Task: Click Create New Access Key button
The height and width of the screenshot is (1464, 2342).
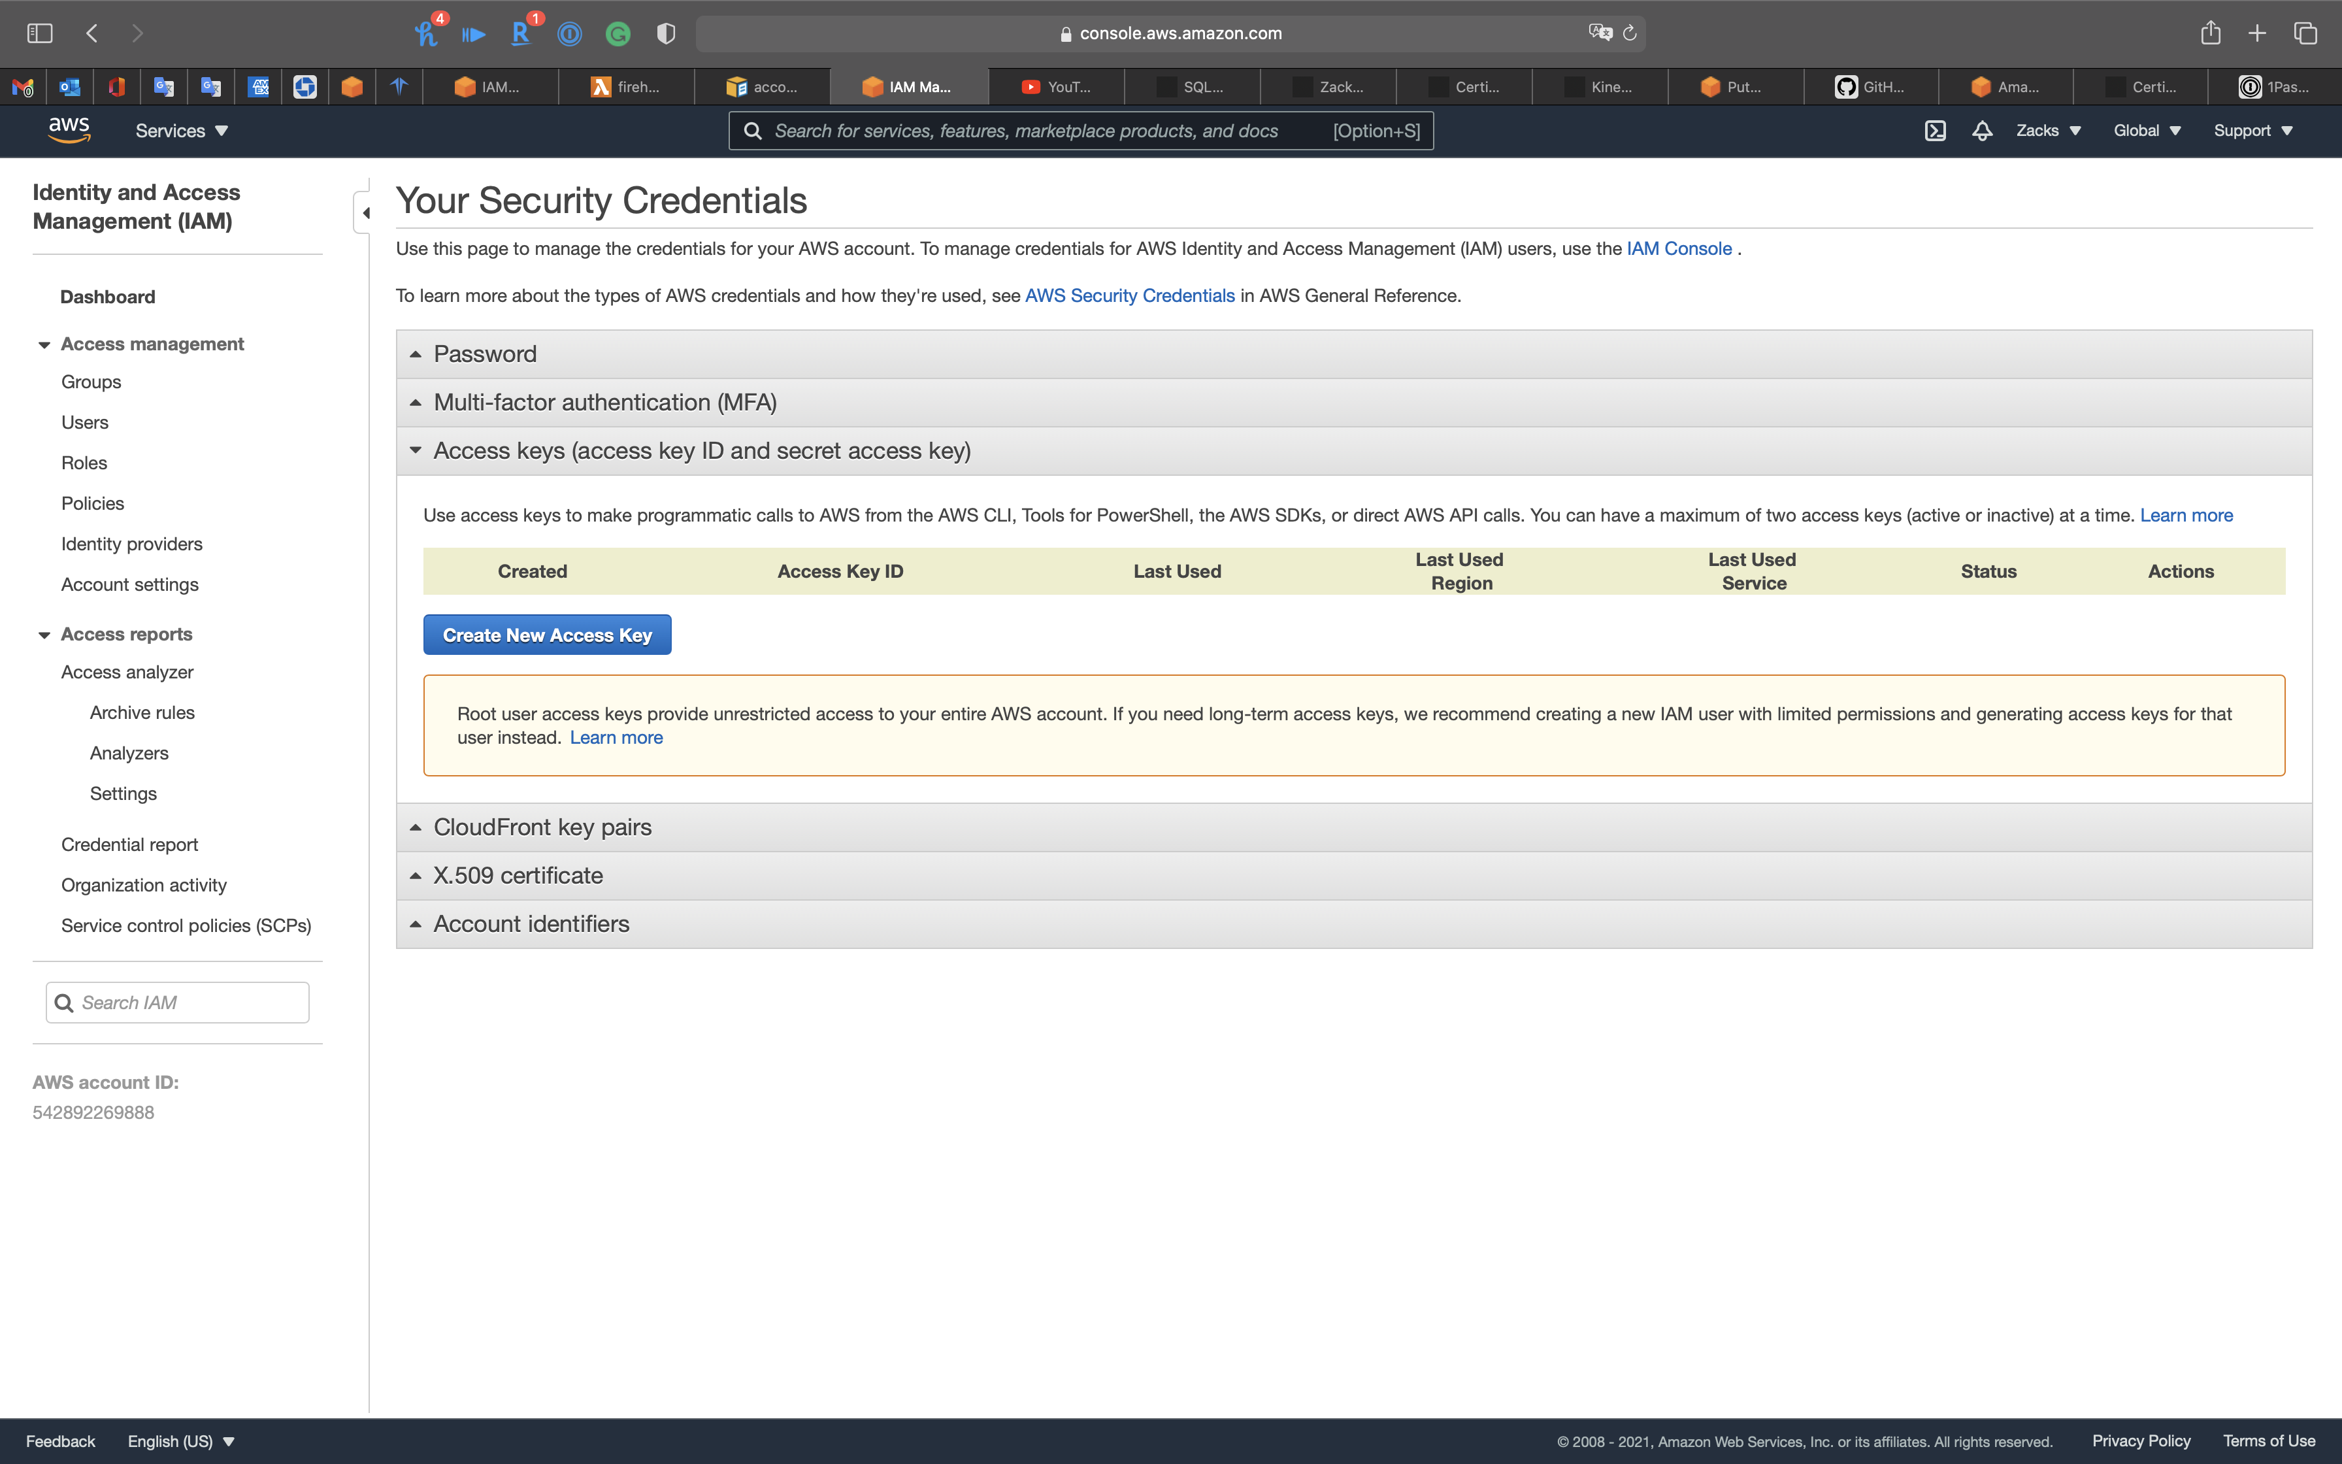Action: point(547,635)
